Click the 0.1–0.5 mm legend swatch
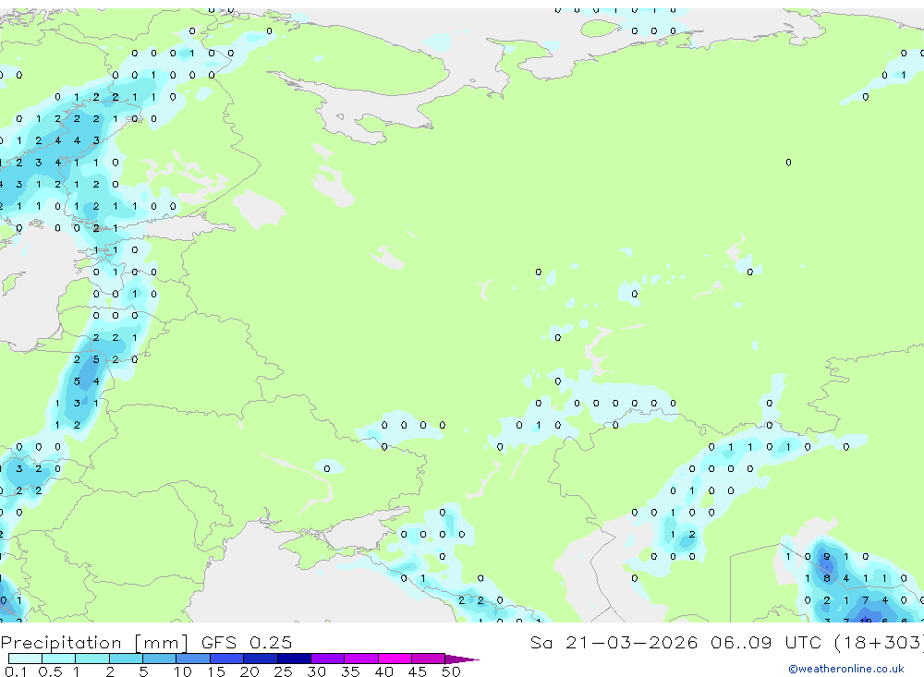 click(25, 659)
